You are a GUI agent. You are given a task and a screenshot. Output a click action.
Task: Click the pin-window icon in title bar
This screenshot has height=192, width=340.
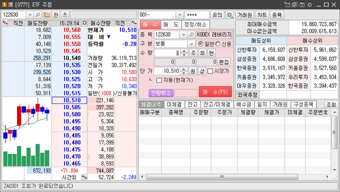287,4
